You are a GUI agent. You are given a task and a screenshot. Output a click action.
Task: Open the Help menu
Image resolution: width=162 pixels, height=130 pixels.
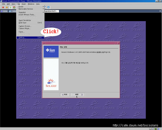click(38, 4)
